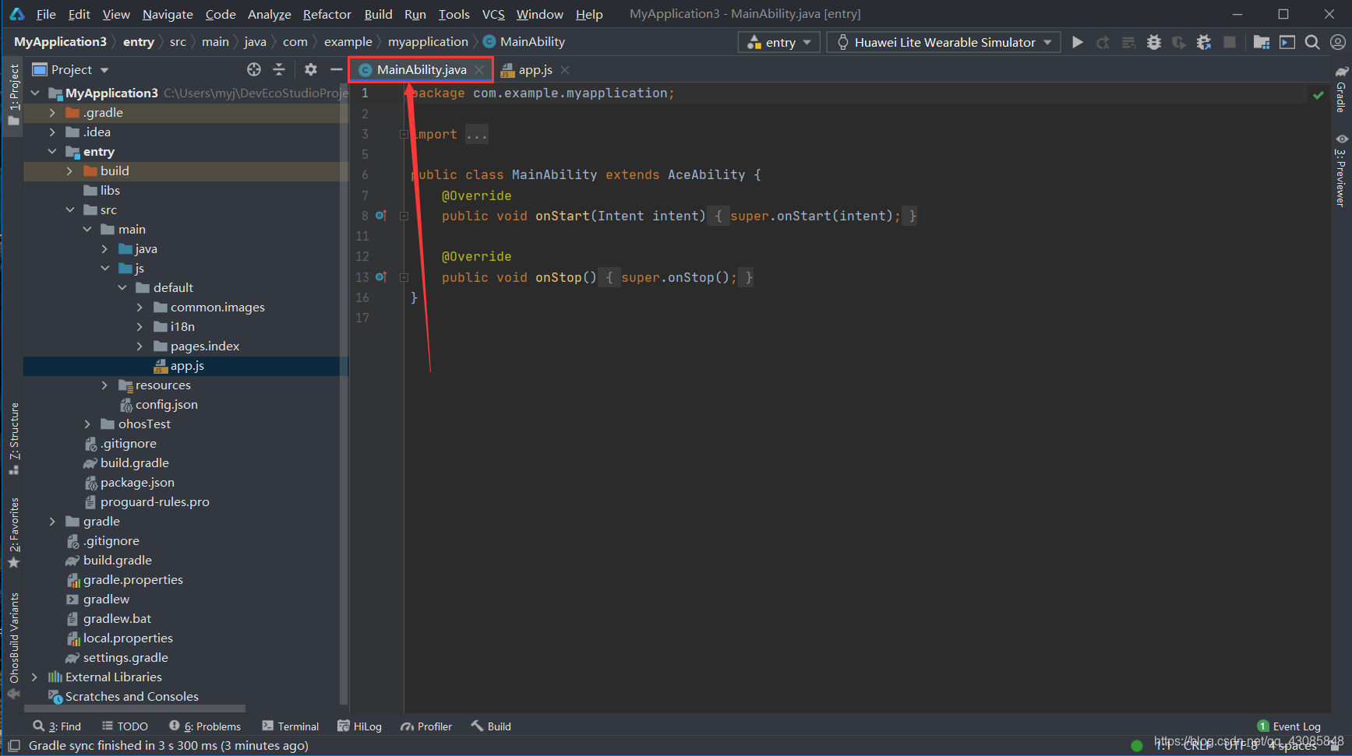Viewport: 1352px width, 756px height.
Task: Open the Event Log button
Action: coord(1289,726)
